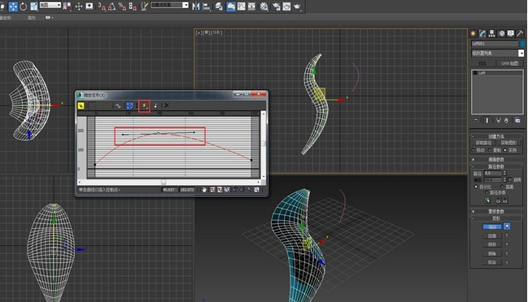
Task: Click the Align tool icon
Action: click(207, 6)
